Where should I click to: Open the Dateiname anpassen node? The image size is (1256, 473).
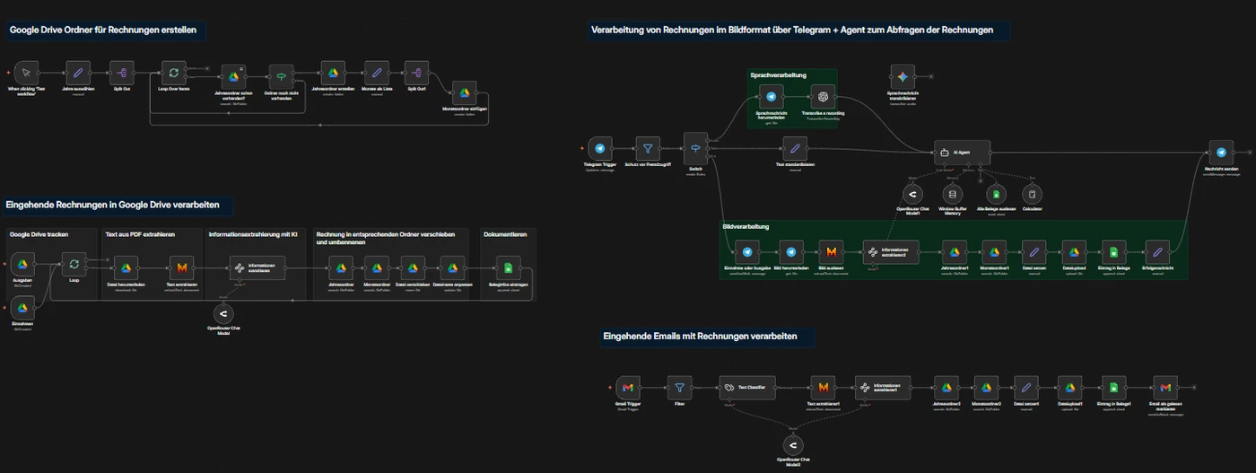point(452,268)
